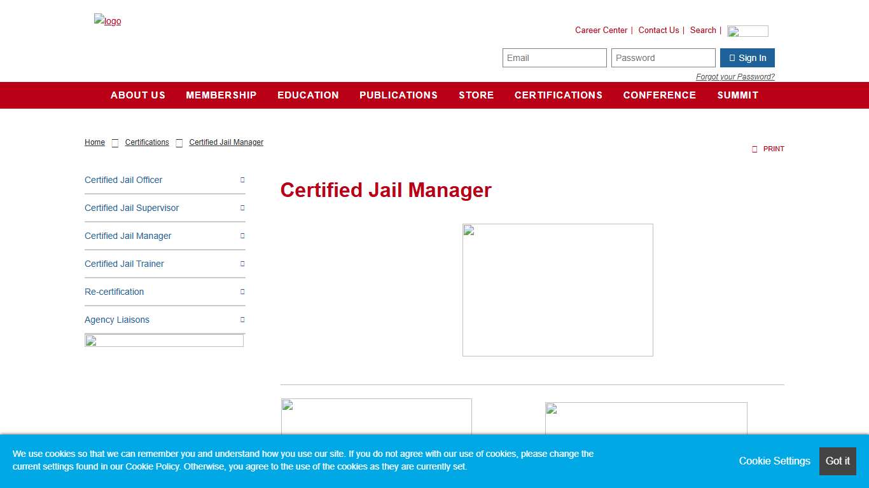Open the Career Center link
869x488 pixels.
coord(601,30)
